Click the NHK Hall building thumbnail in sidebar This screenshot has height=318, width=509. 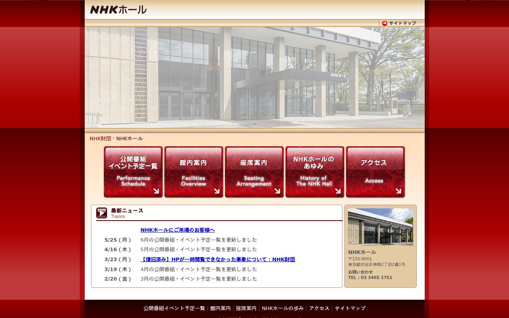(381, 227)
